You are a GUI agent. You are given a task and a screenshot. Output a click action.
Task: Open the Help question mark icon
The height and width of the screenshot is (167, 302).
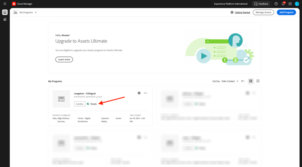276,4
